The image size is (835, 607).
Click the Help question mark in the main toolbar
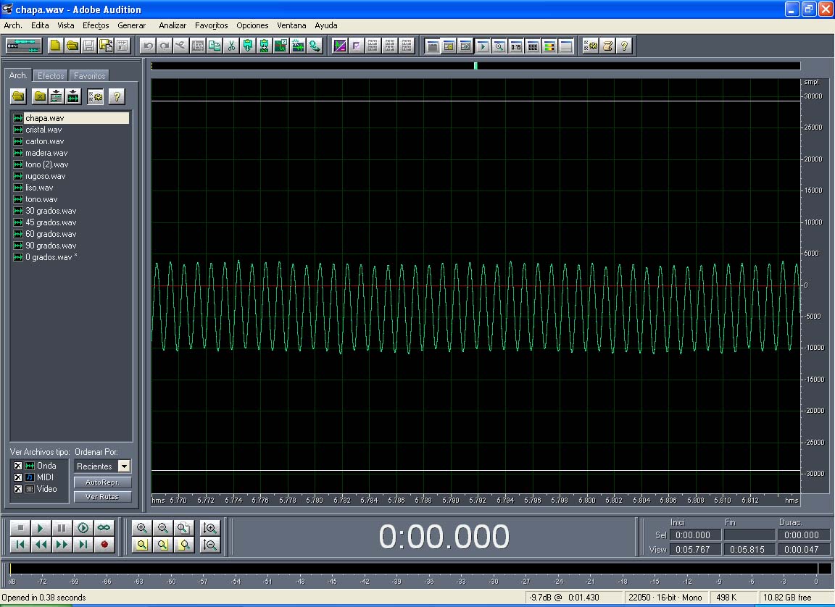[624, 46]
